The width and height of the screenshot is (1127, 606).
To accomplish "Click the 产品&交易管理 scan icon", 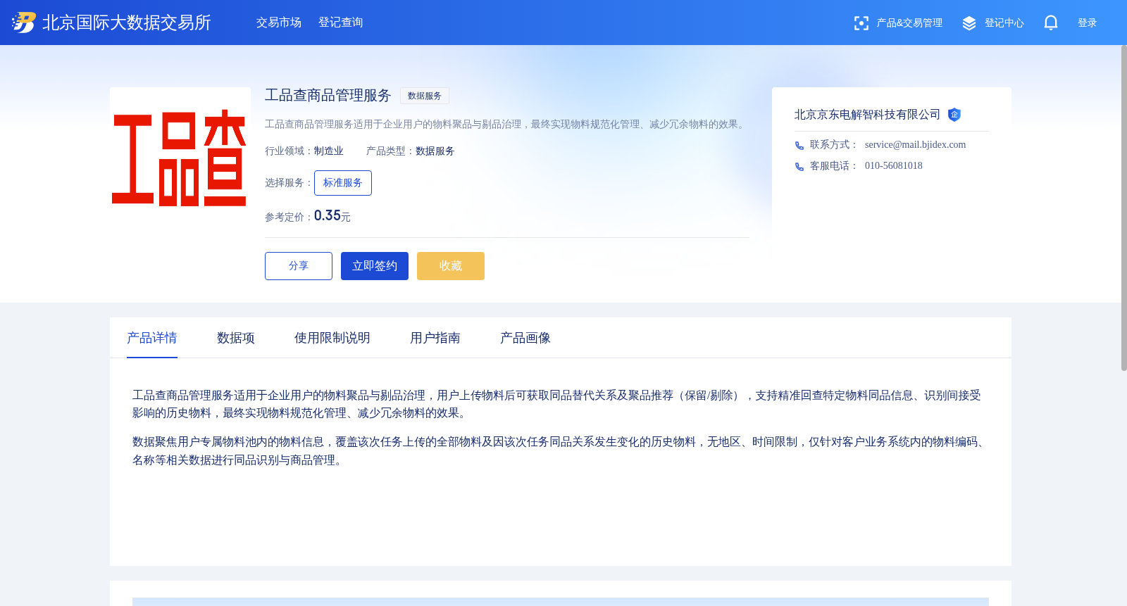I will point(861,23).
